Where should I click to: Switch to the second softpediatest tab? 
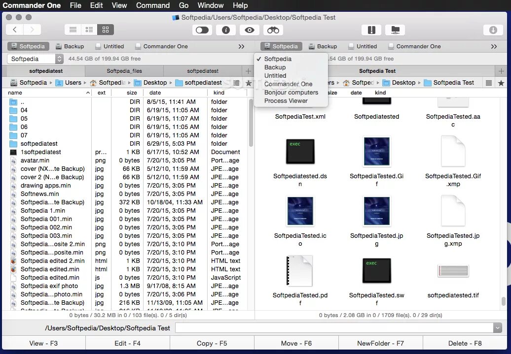[203, 71]
